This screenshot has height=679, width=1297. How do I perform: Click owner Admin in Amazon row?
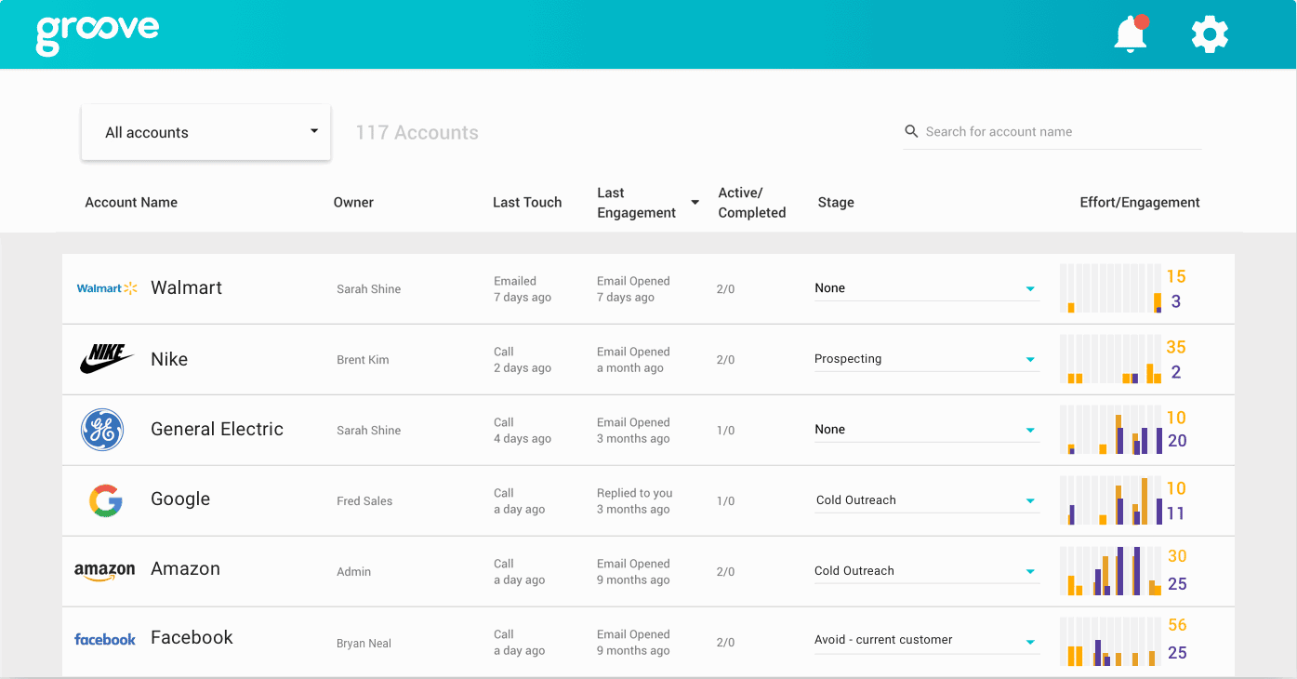coord(353,572)
